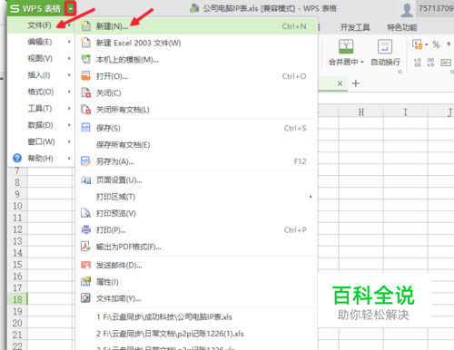Open recent file 公司电脑IP表.xls
Viewport: 454px width, 350px height.
pos(164,317)
